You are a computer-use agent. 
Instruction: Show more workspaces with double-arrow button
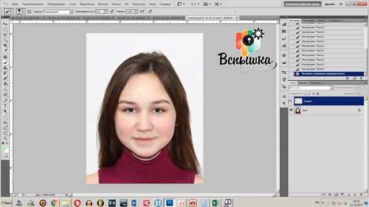(341, 4)
